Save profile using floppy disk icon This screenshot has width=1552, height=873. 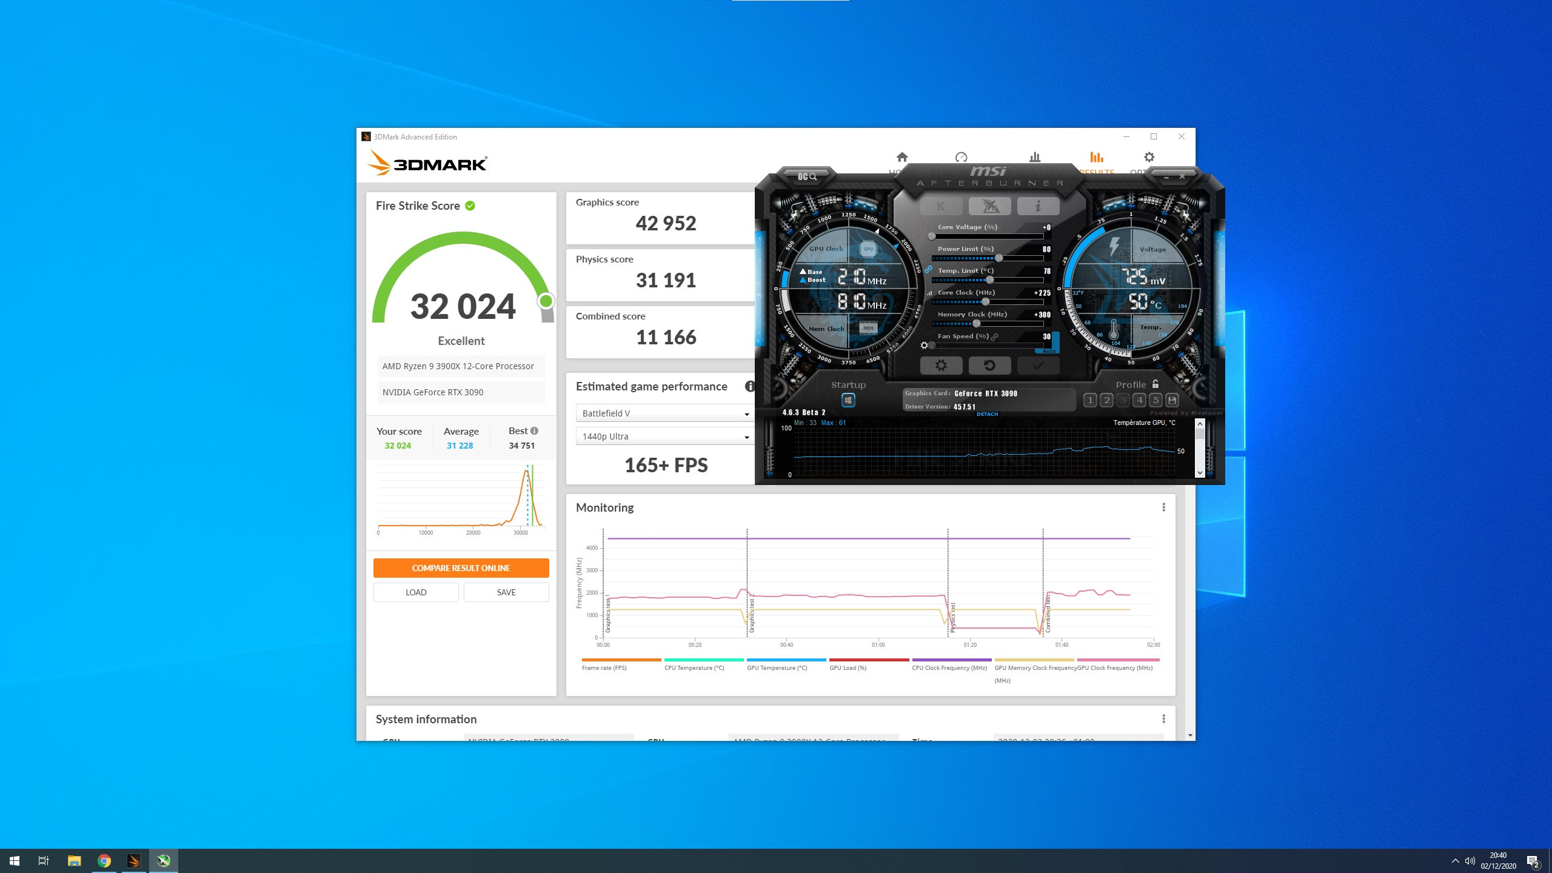tap(1172, 400)
